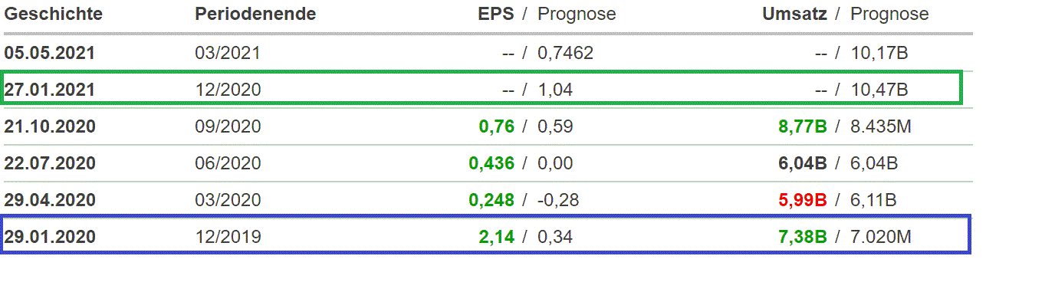Select the 27.01.2021 earnings date
The image size is (1055, 292).
50,90
